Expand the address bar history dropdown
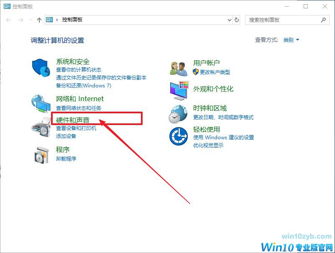The height and width of the screenshot is (253, 335). [230, 20]
